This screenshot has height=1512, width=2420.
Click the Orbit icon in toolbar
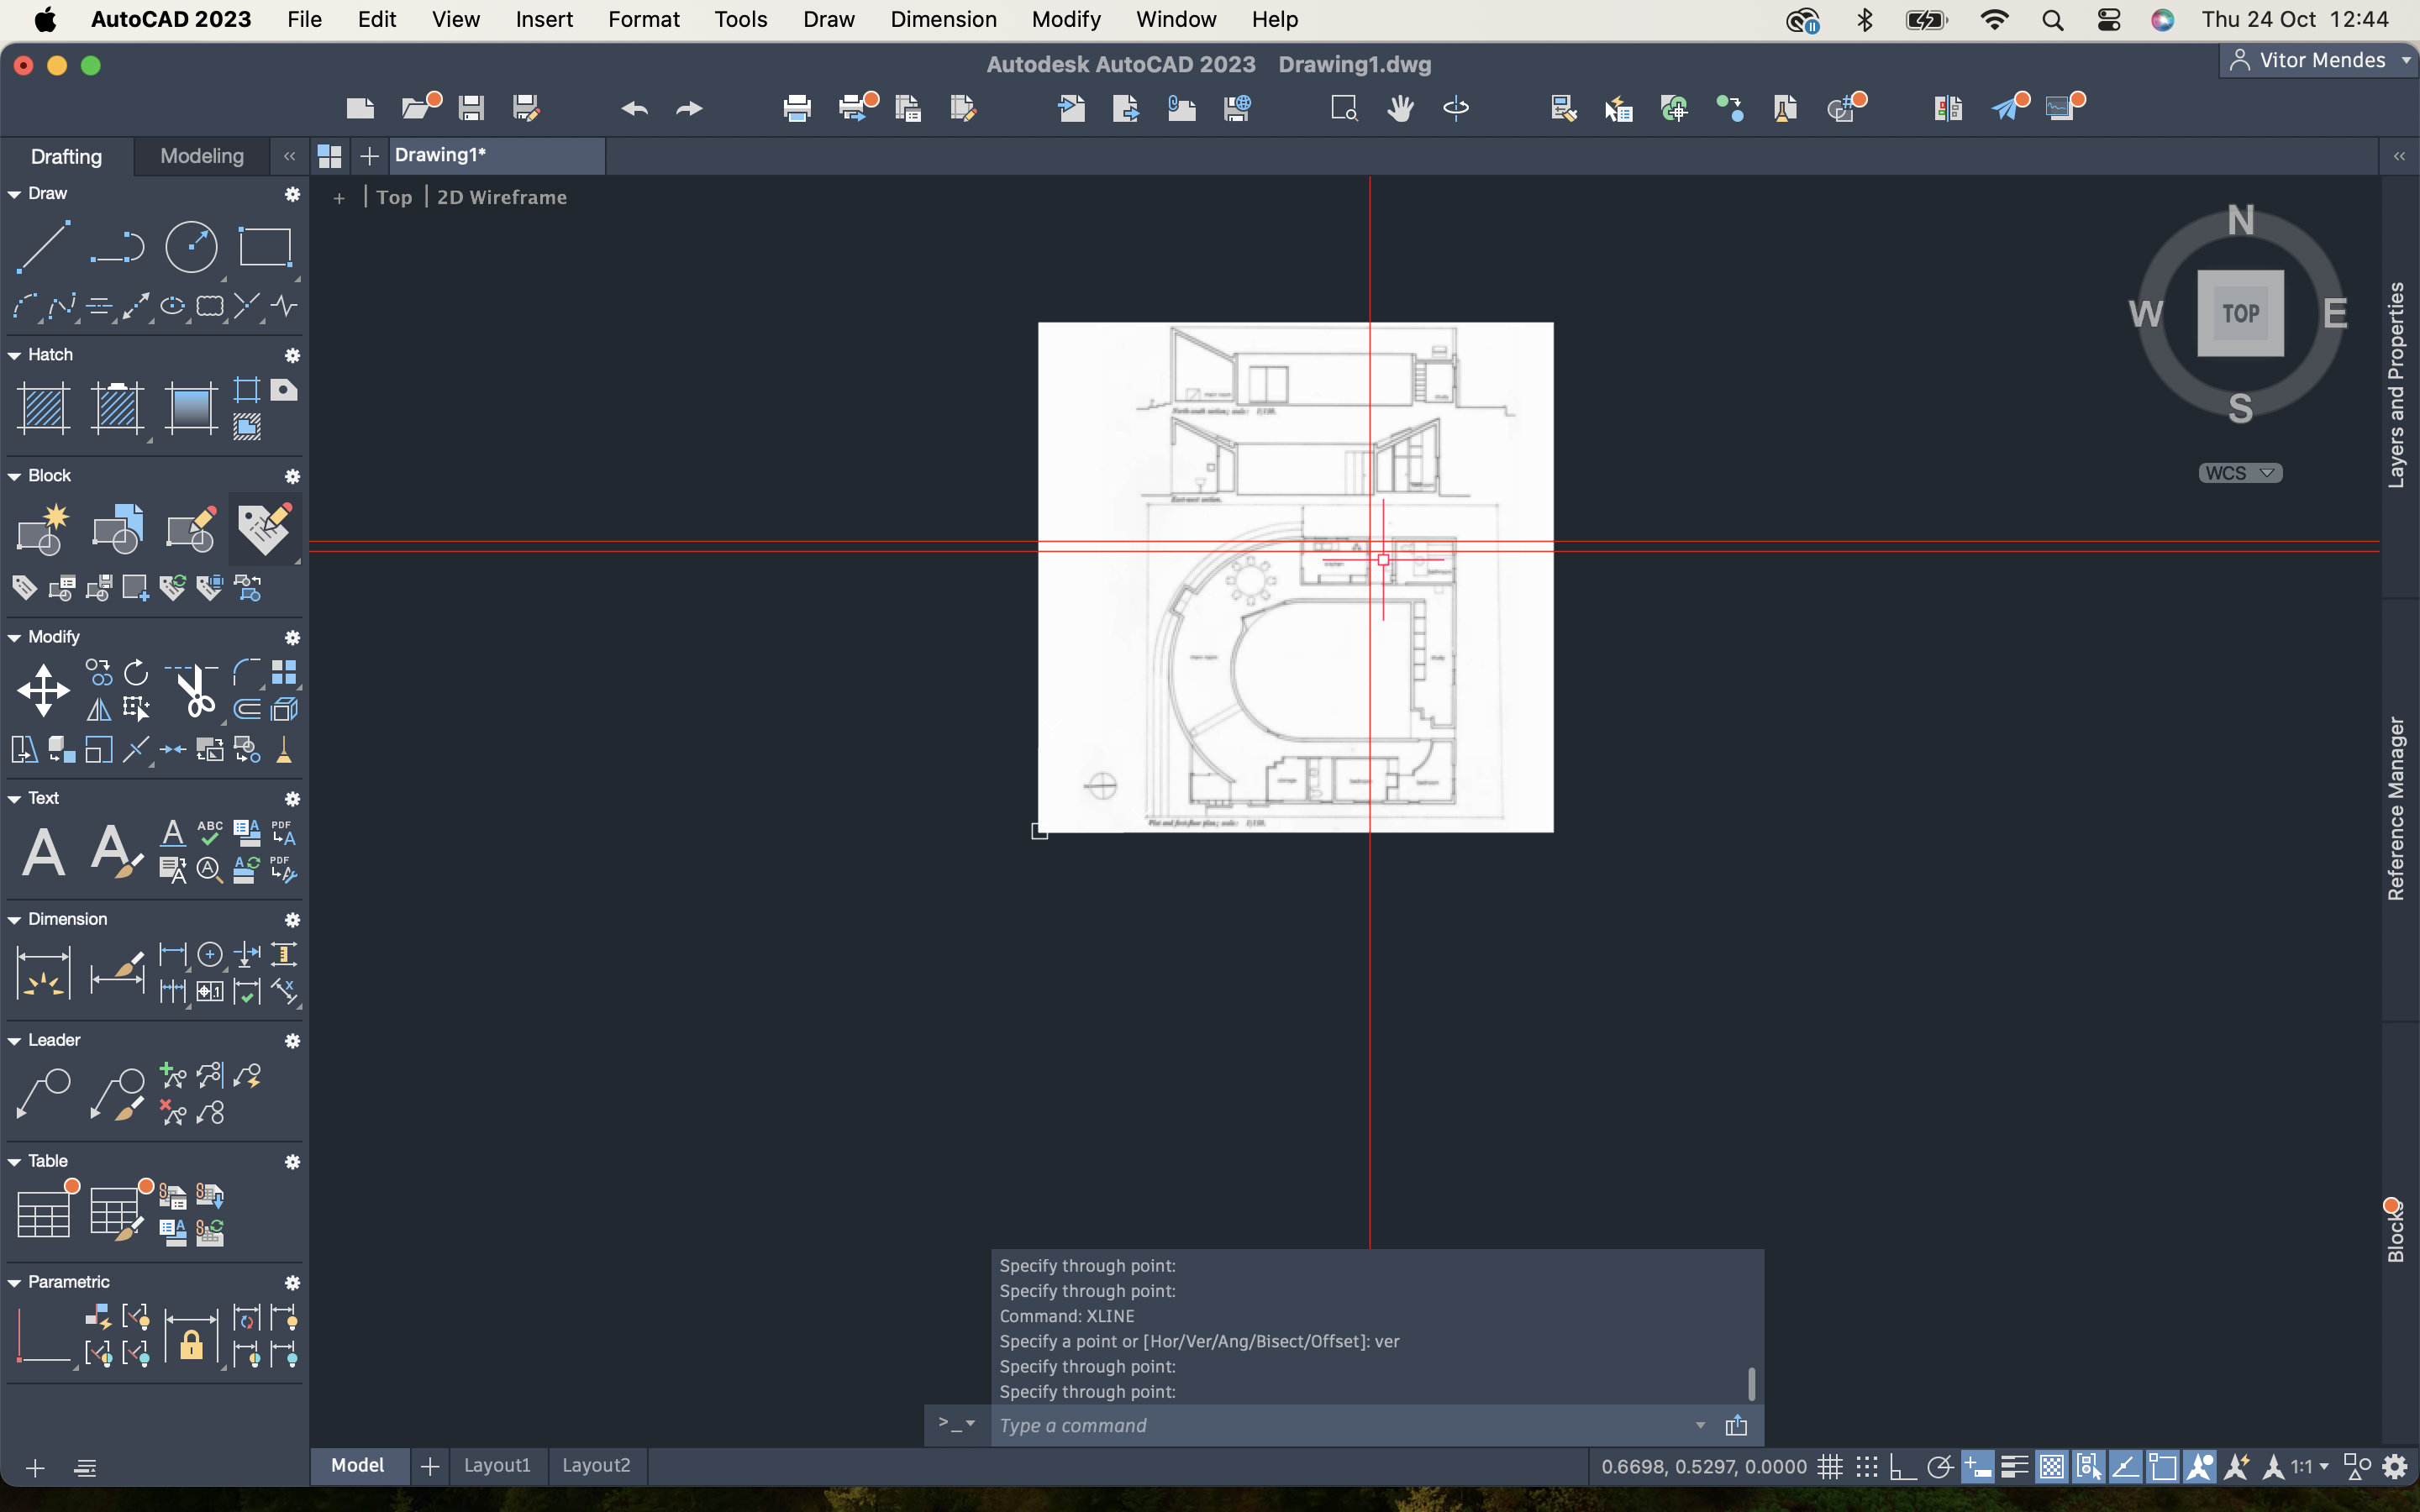[1456, 108]
